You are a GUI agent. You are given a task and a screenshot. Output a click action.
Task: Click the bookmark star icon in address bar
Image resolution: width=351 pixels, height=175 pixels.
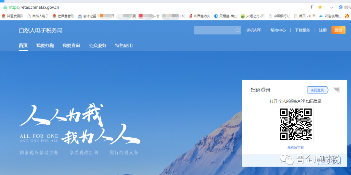coord(320,7)
